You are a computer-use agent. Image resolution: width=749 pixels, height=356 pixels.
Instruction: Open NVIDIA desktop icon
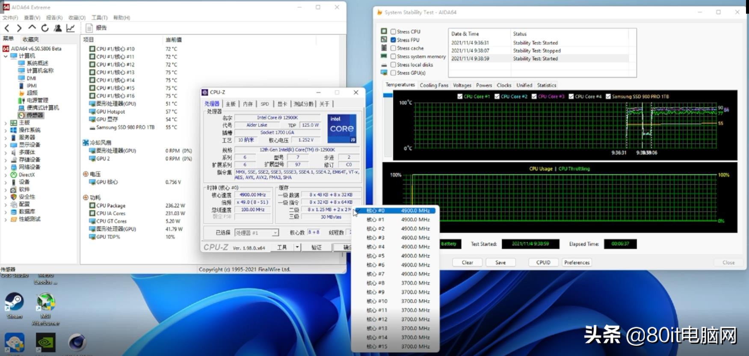tap(45, 342)
